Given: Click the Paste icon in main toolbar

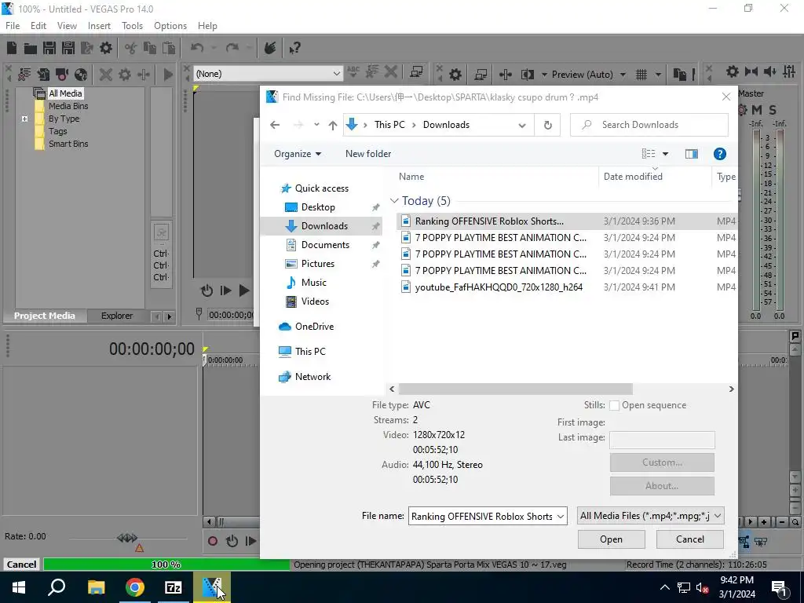Looking at the screenshot, I should tap(169, 48).
